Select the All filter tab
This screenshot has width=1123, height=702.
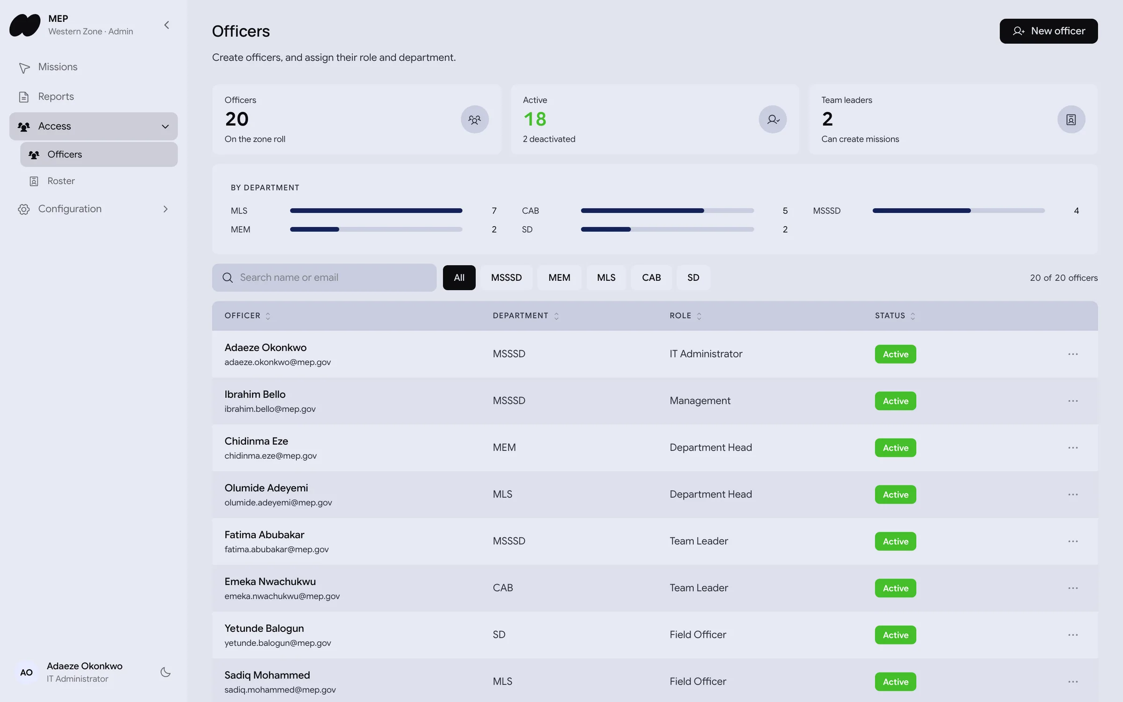[459, 278]
